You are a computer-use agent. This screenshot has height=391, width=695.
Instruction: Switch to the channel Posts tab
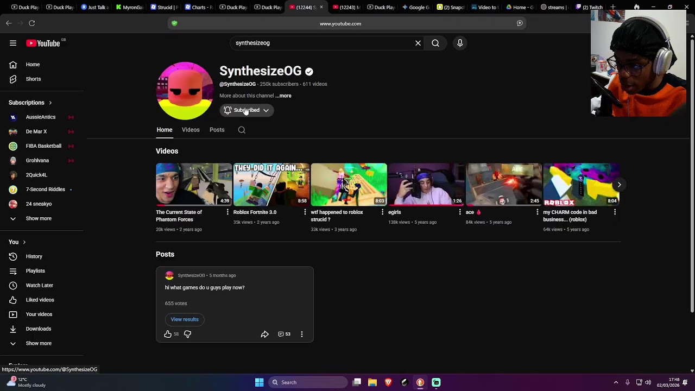[217, 130]
